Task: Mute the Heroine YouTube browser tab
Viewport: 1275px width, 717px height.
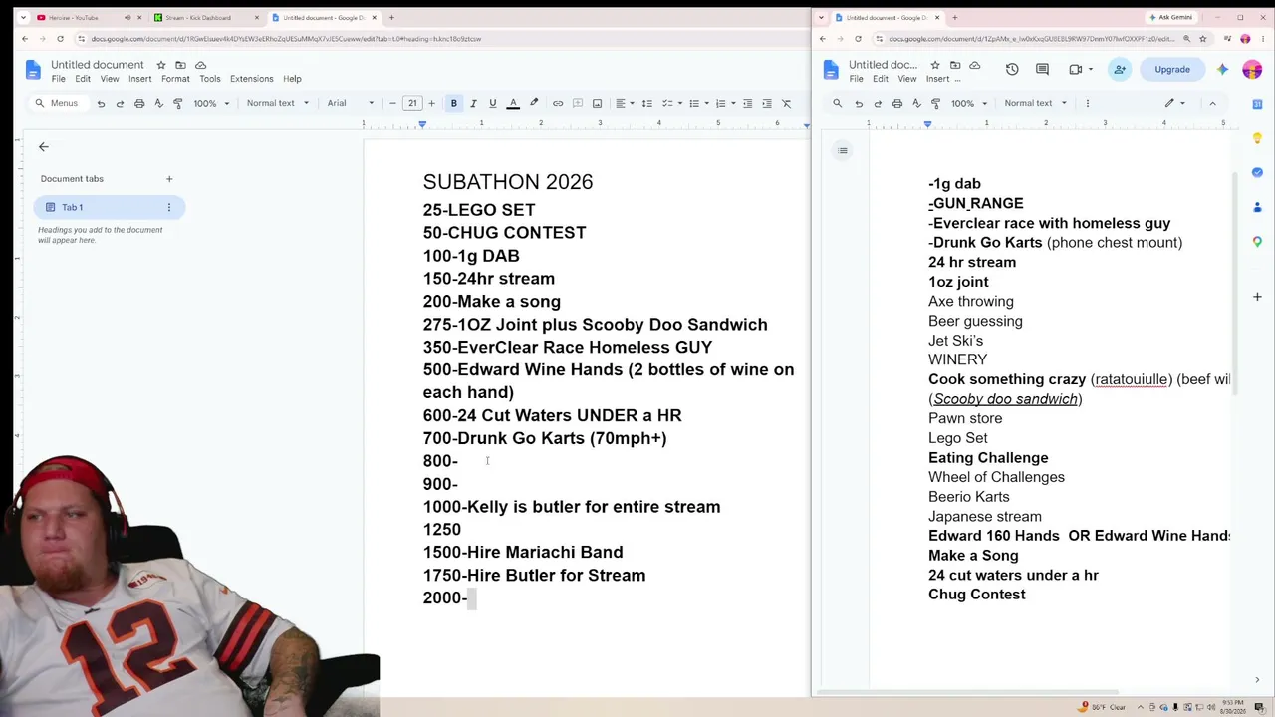Action: [127, 17]
